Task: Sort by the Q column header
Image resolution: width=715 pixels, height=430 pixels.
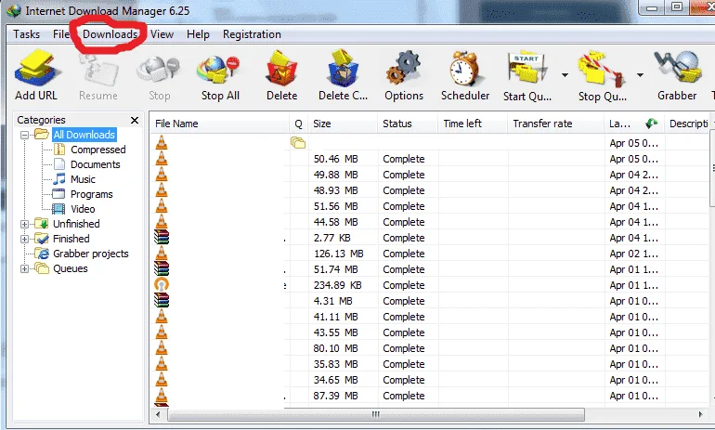Action: pos(298,124)
